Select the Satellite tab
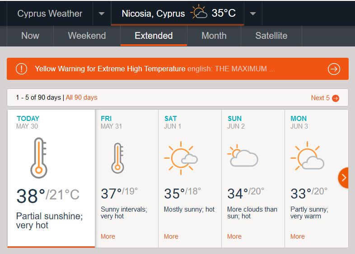 271,36
